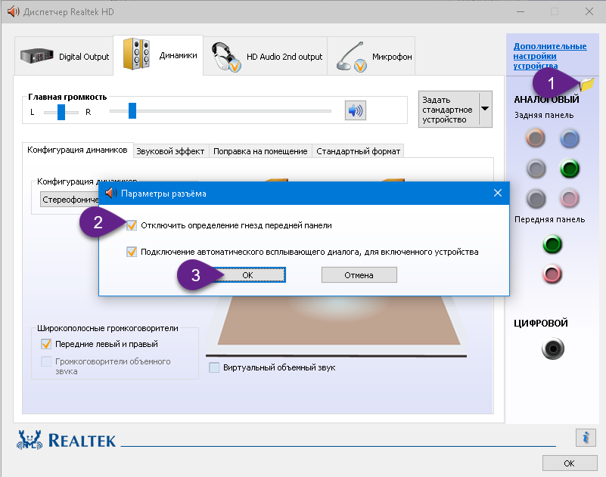The width and height of the screenshot is (606, 477).
Task: Close the Параметры разъёма dialog
Action: [x=498, y=193]
